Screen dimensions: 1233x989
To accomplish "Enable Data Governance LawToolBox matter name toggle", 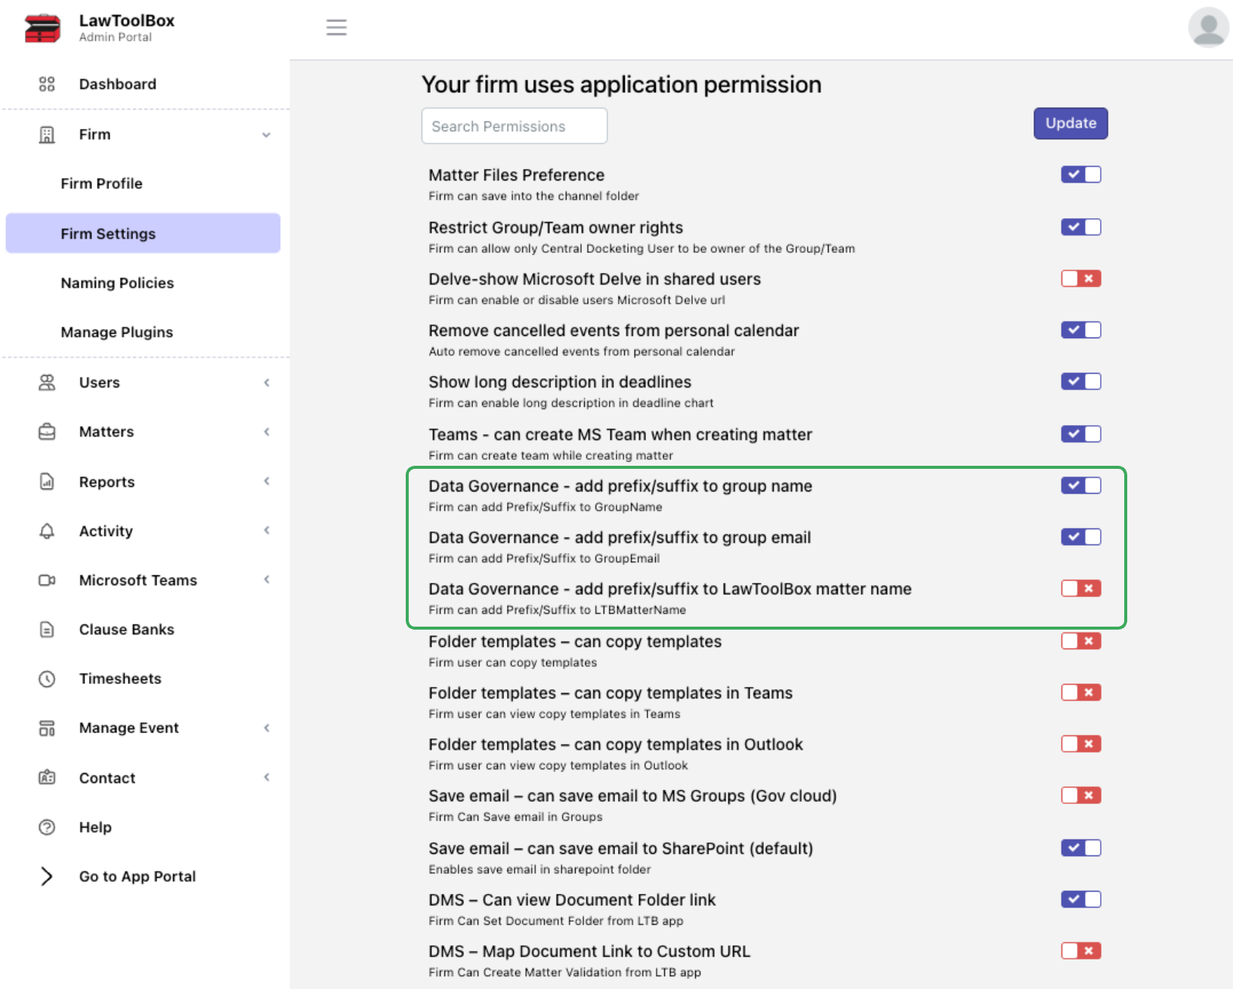I will [x=1080, y=588].
